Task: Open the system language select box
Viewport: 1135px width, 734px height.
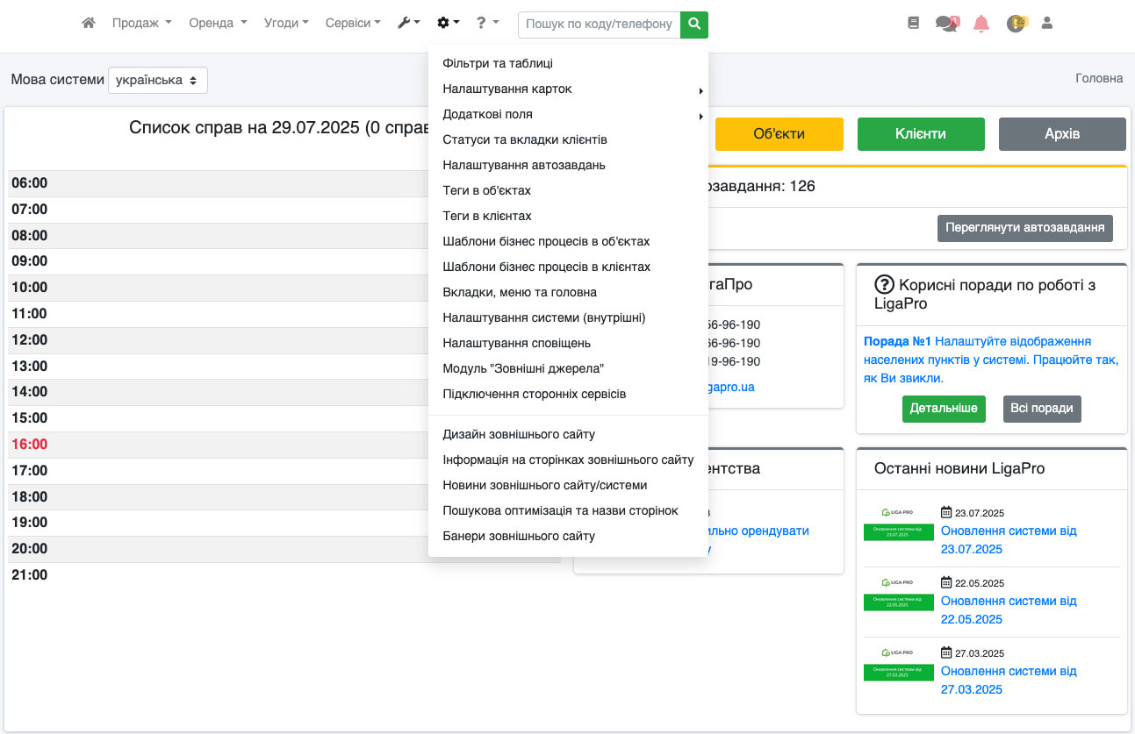Action: [x=158, y=80]
